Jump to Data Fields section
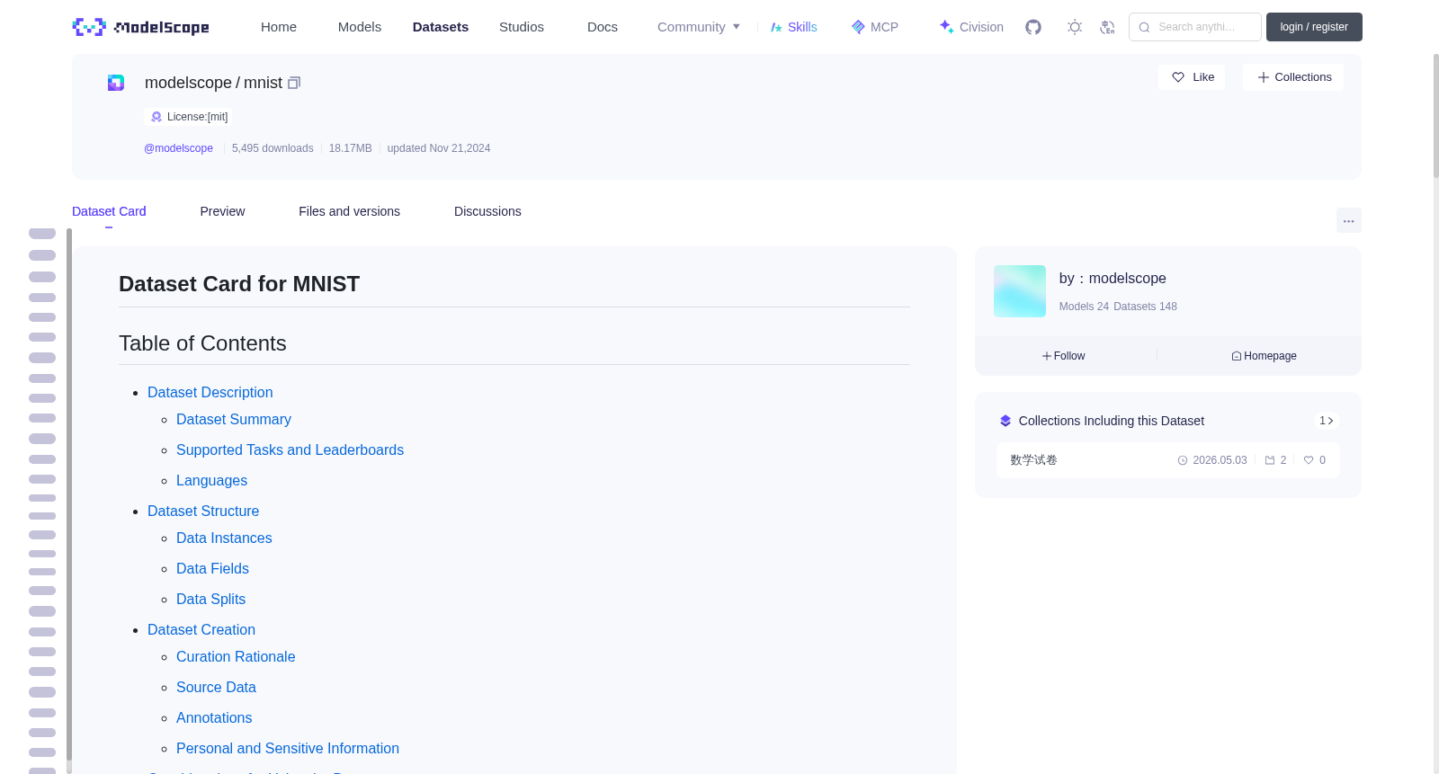This screenshot has width=1439, height=774. coord(212,568)
